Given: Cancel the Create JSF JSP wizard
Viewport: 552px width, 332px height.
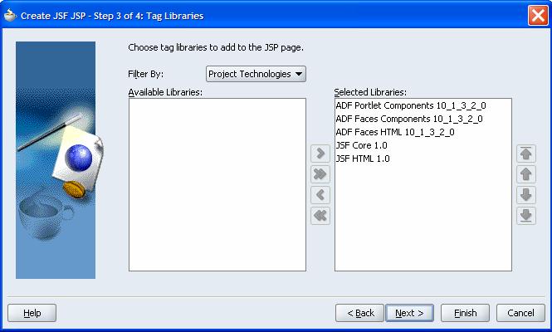Looking at the screenshot, I should pyautogui.click(x=520, y=313).
